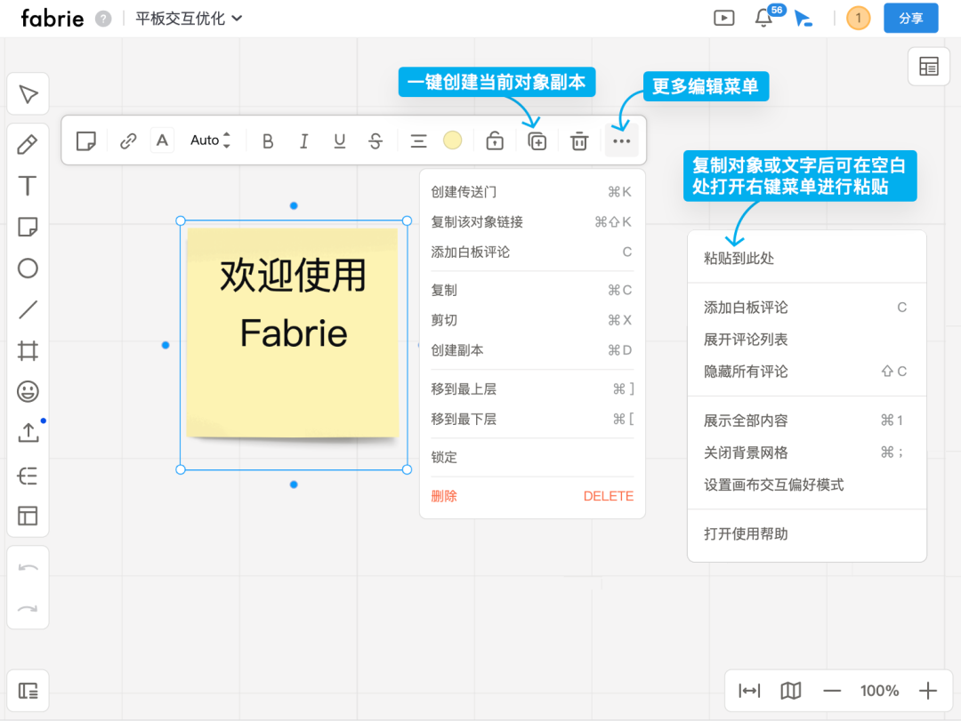Click the redo arrow

click(28, 608)
